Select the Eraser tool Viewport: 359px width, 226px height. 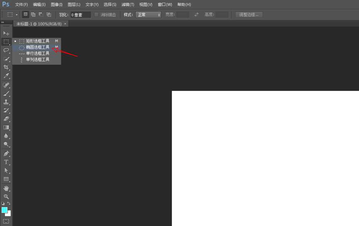coord(6,119)
